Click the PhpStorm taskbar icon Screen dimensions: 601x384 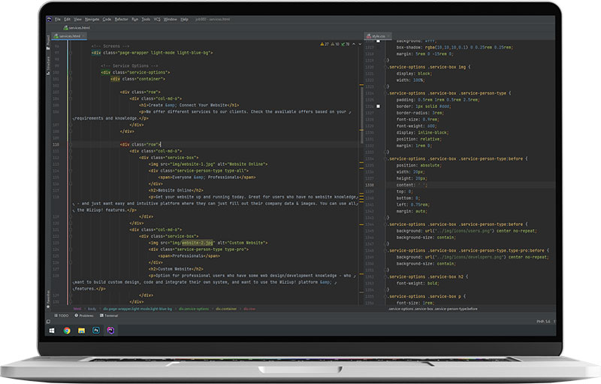[110, 330]
